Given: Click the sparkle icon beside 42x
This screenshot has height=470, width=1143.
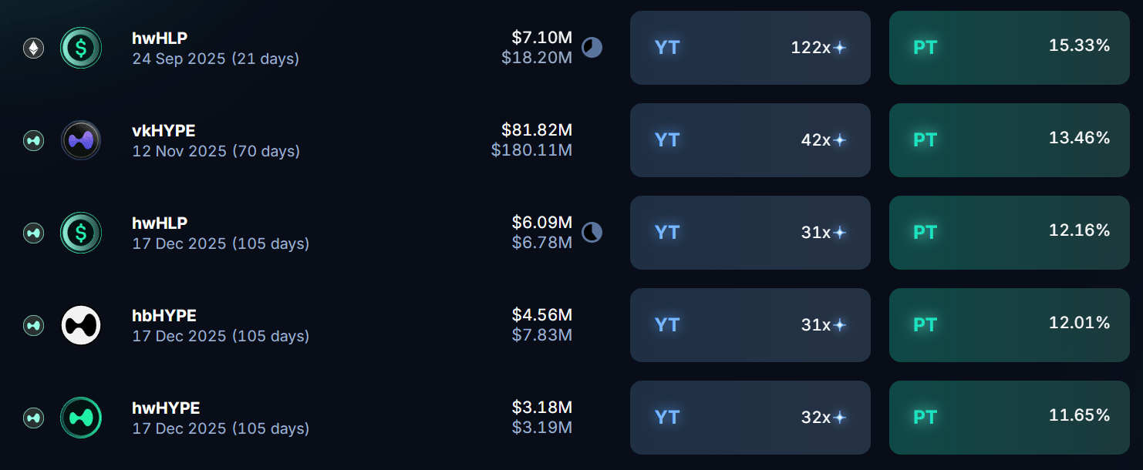Looking at the screenshot, I should coord(840,140).
